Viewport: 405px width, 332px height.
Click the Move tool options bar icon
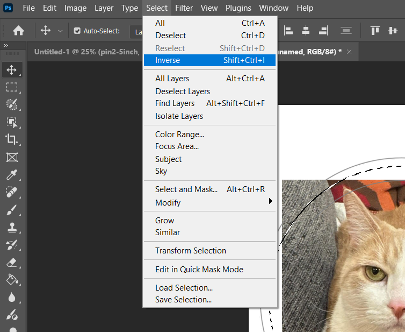tap(46, 31)
